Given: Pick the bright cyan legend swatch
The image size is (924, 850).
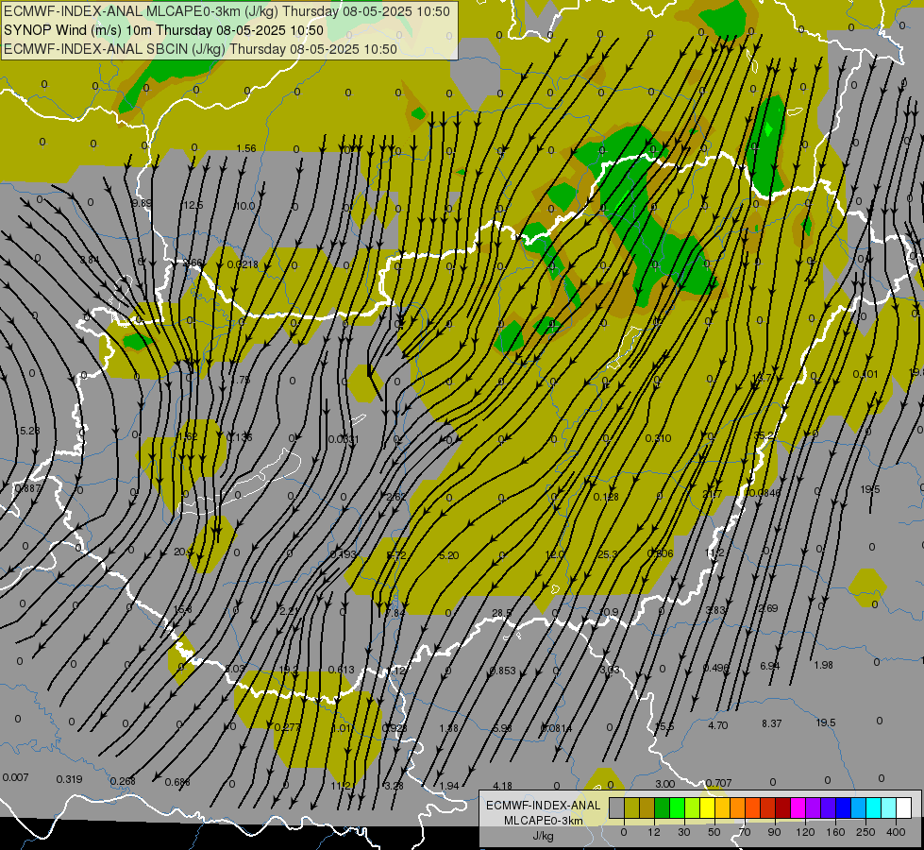Looking at the screenshot, I should tap(873, 808).
